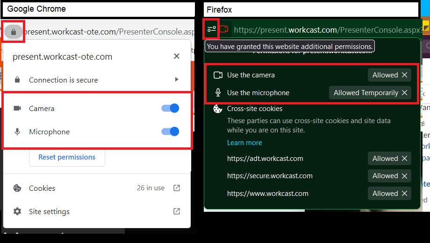
Task: Expand Connection is secure details
Action: [x=177, y=79]
